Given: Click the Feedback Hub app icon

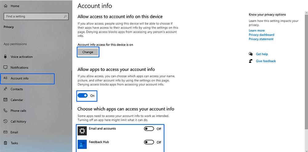Looking at the screenshot, I should [x=82, y=144].
